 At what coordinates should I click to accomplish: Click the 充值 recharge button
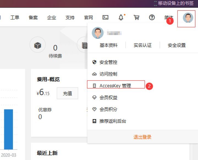tap(67, 93)
